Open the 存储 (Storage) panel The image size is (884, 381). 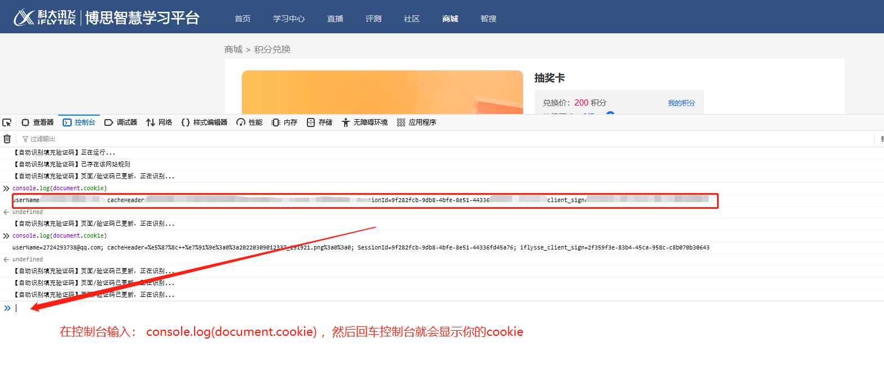319,122
